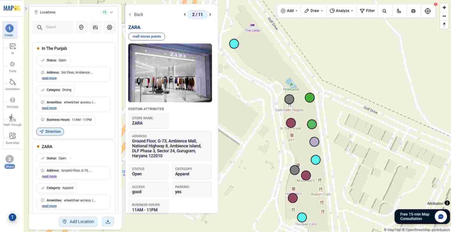Open Tools in the left sidebar
Image resolution: width=451 pixels, height=232 pixels.
point(12,66)
